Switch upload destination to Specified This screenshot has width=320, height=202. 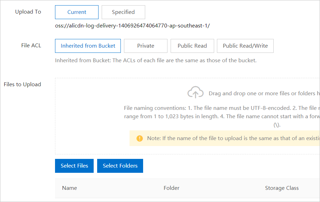123,12
